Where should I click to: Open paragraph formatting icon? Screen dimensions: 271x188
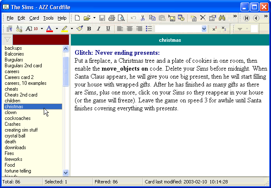tap(9, 29)
